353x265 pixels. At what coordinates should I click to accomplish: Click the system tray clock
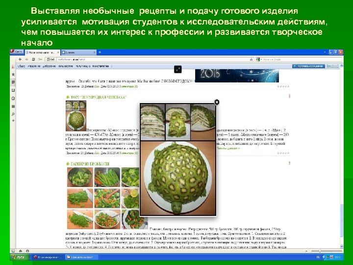pyautogui.click(x=337, y=257)
